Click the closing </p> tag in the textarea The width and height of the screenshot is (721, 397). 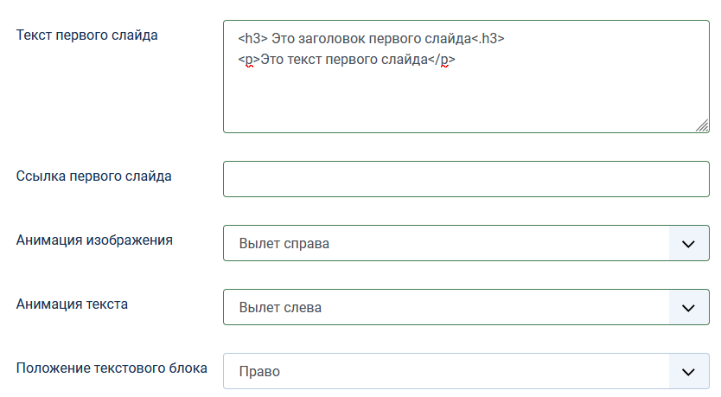click(x=442, y=60)
